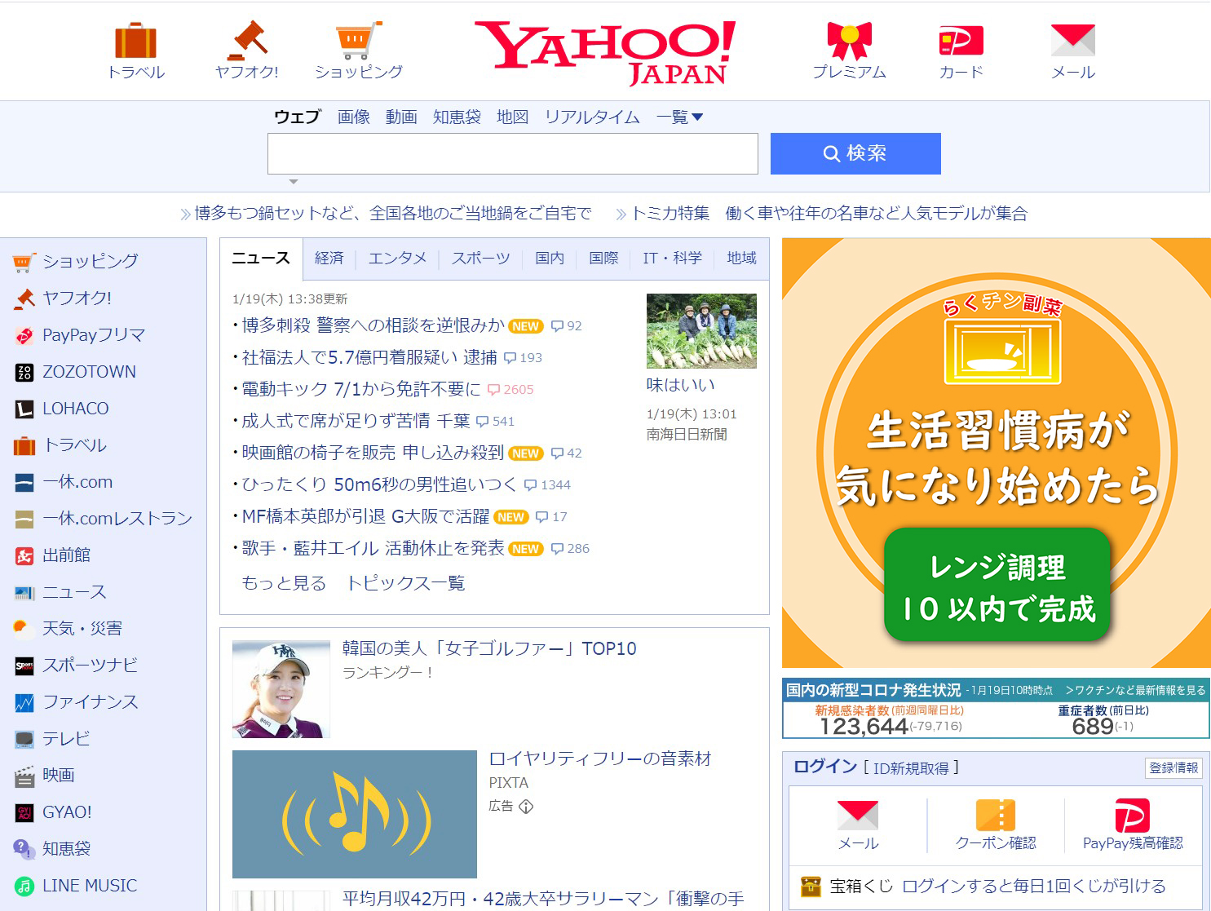Viewport: 1211px width, 911px height.
Task: Open the メール envelope icon in login box
Action: [858, 815]
